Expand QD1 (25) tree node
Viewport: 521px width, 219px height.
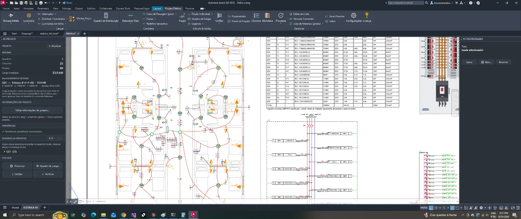click(5, 152)
